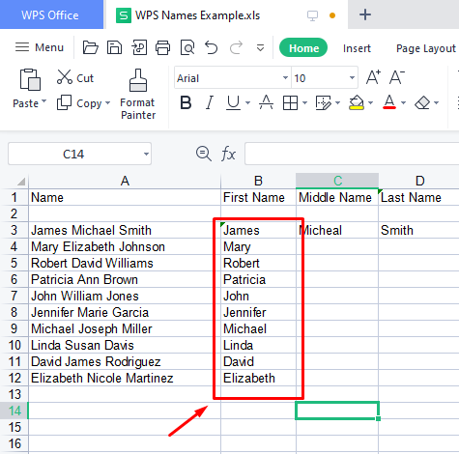Expand the font color options arrow

tap(404, 103)
